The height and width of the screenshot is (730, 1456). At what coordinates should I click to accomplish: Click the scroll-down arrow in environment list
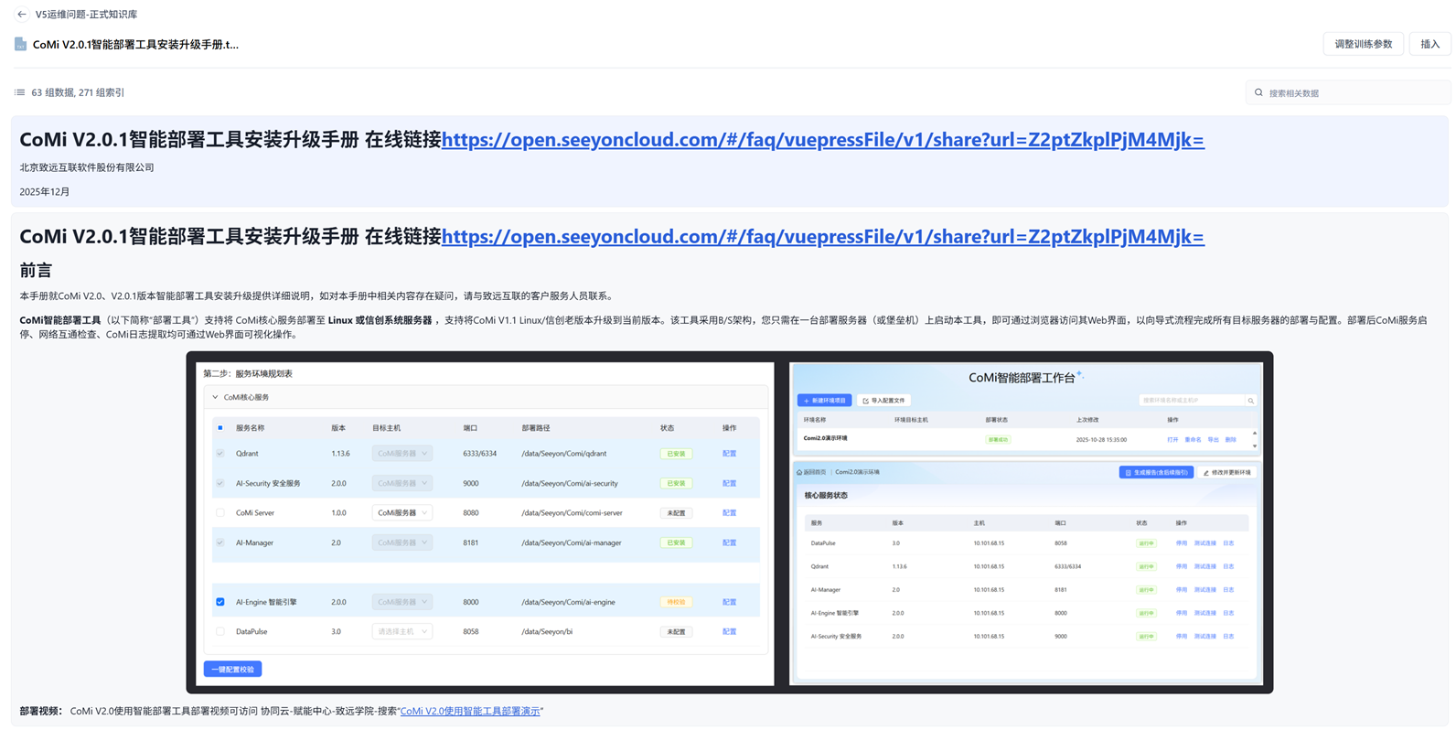click(x=1254, y=446)
